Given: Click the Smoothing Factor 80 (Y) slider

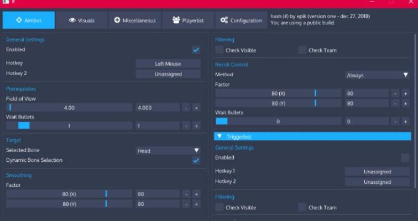Looking at the screenshot, I should (x=69, y=204).
